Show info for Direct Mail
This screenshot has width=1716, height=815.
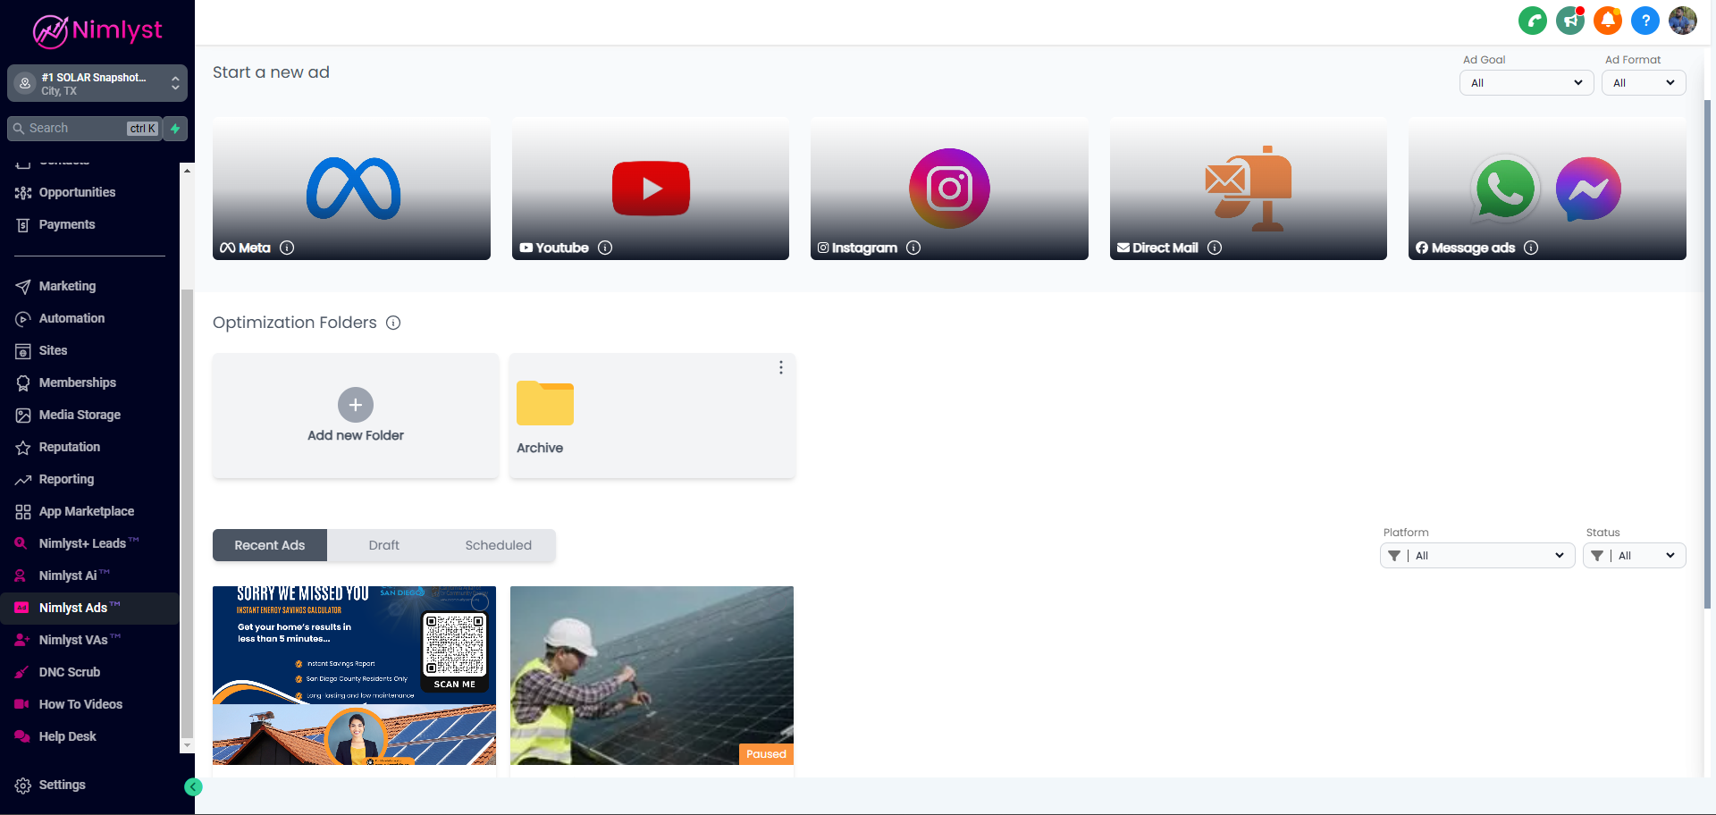(x=1215, y=248)
